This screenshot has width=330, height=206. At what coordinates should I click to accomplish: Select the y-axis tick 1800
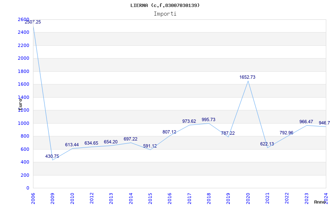[x=24, y=71]
